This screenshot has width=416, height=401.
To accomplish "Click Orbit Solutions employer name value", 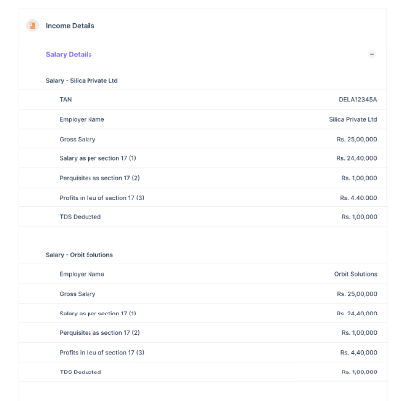I will coord(356,274).
